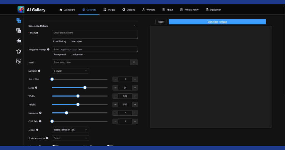
Task: Click the Ai Gallery parrot logo
Action: click(x=21, y=10)
